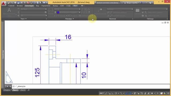Open the СПДС ribbon tab
This screenshot has width=171, height=96.
pyautogui.click(x=69, y=6)
